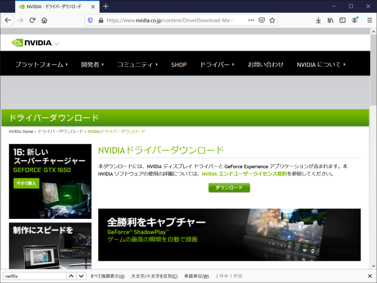This screenshot has width=377, height=283.
Task: Go back with the browser back arrow
Action: [x=8, y=20]
